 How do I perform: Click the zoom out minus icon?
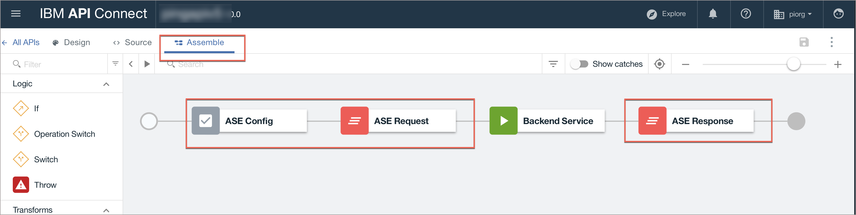point(685,64)
